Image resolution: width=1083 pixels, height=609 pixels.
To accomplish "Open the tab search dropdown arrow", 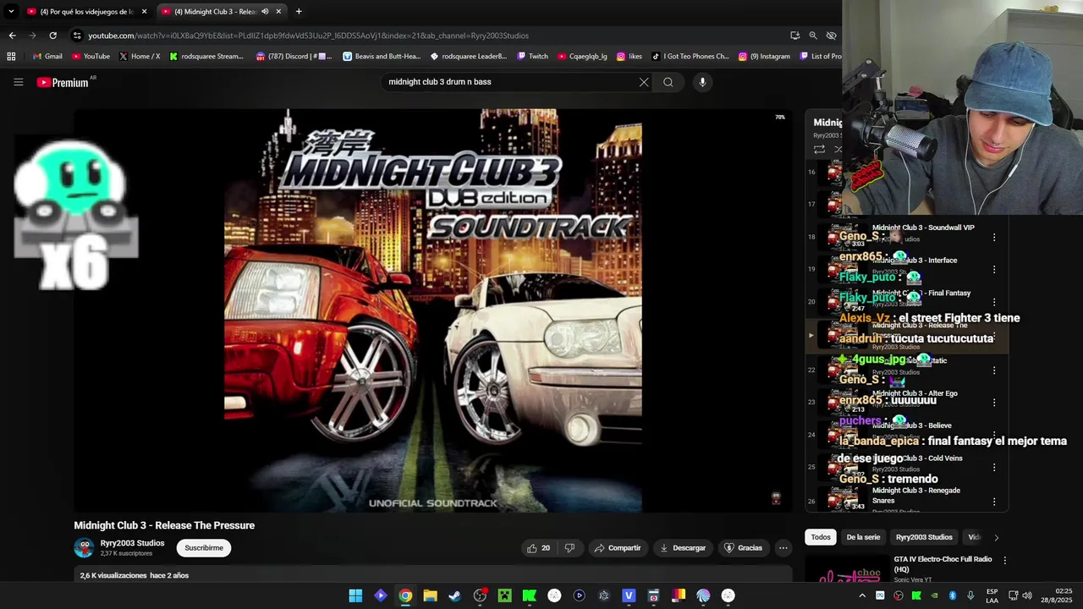I will (x=11, y=12).
